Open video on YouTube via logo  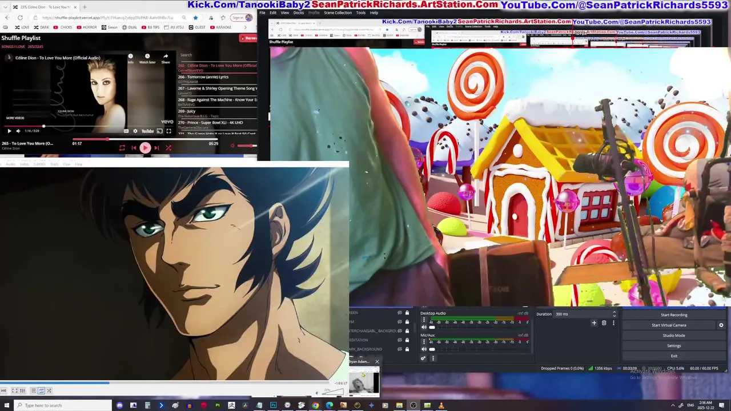[x=147, y=131]
